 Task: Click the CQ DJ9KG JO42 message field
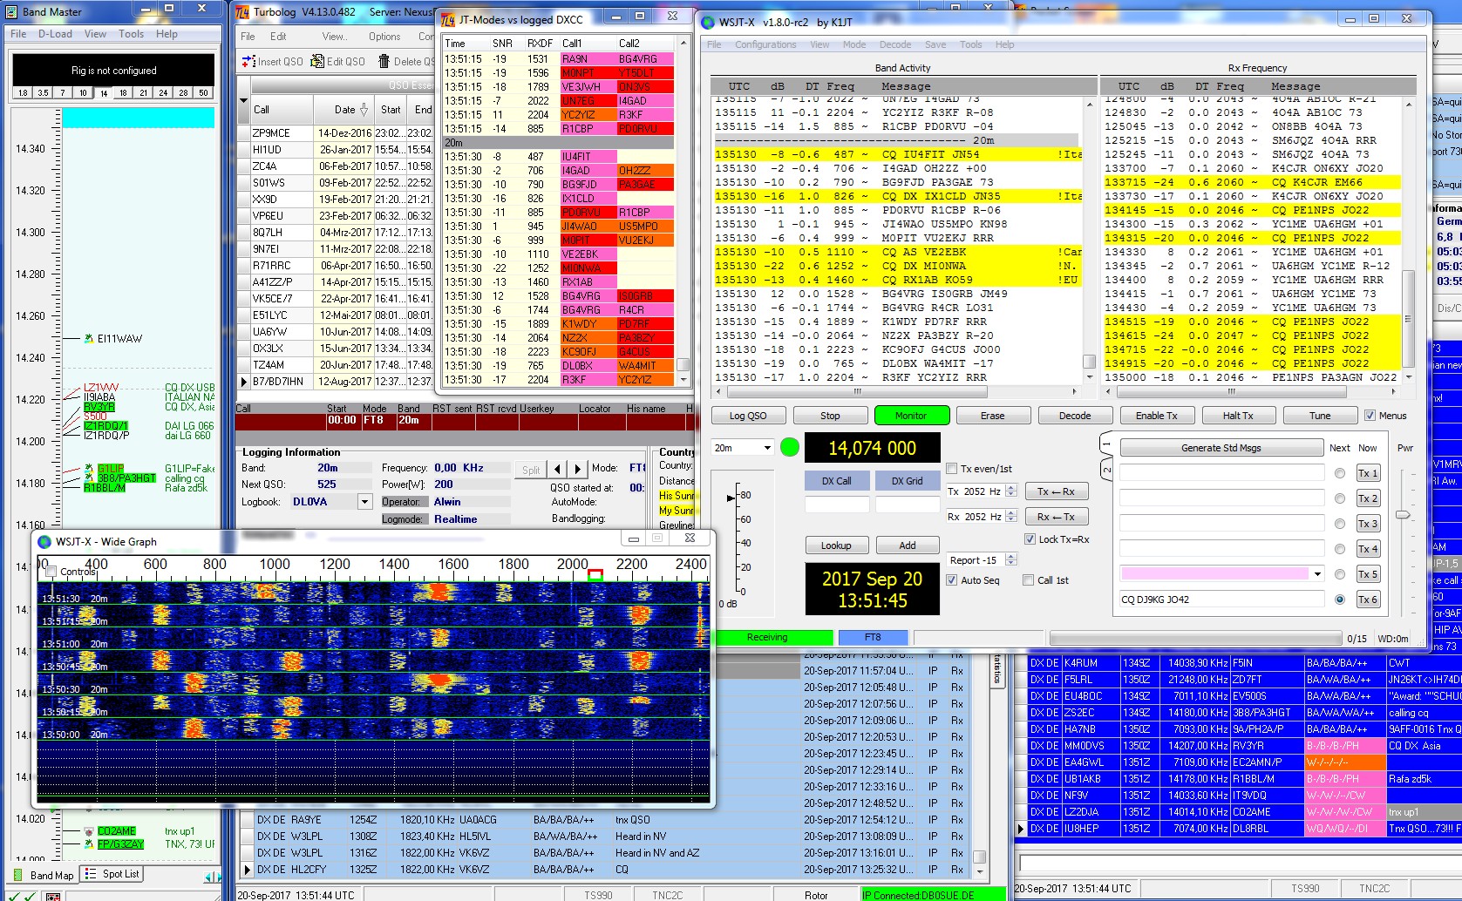pyautogui.click(x=1221, y=600)
